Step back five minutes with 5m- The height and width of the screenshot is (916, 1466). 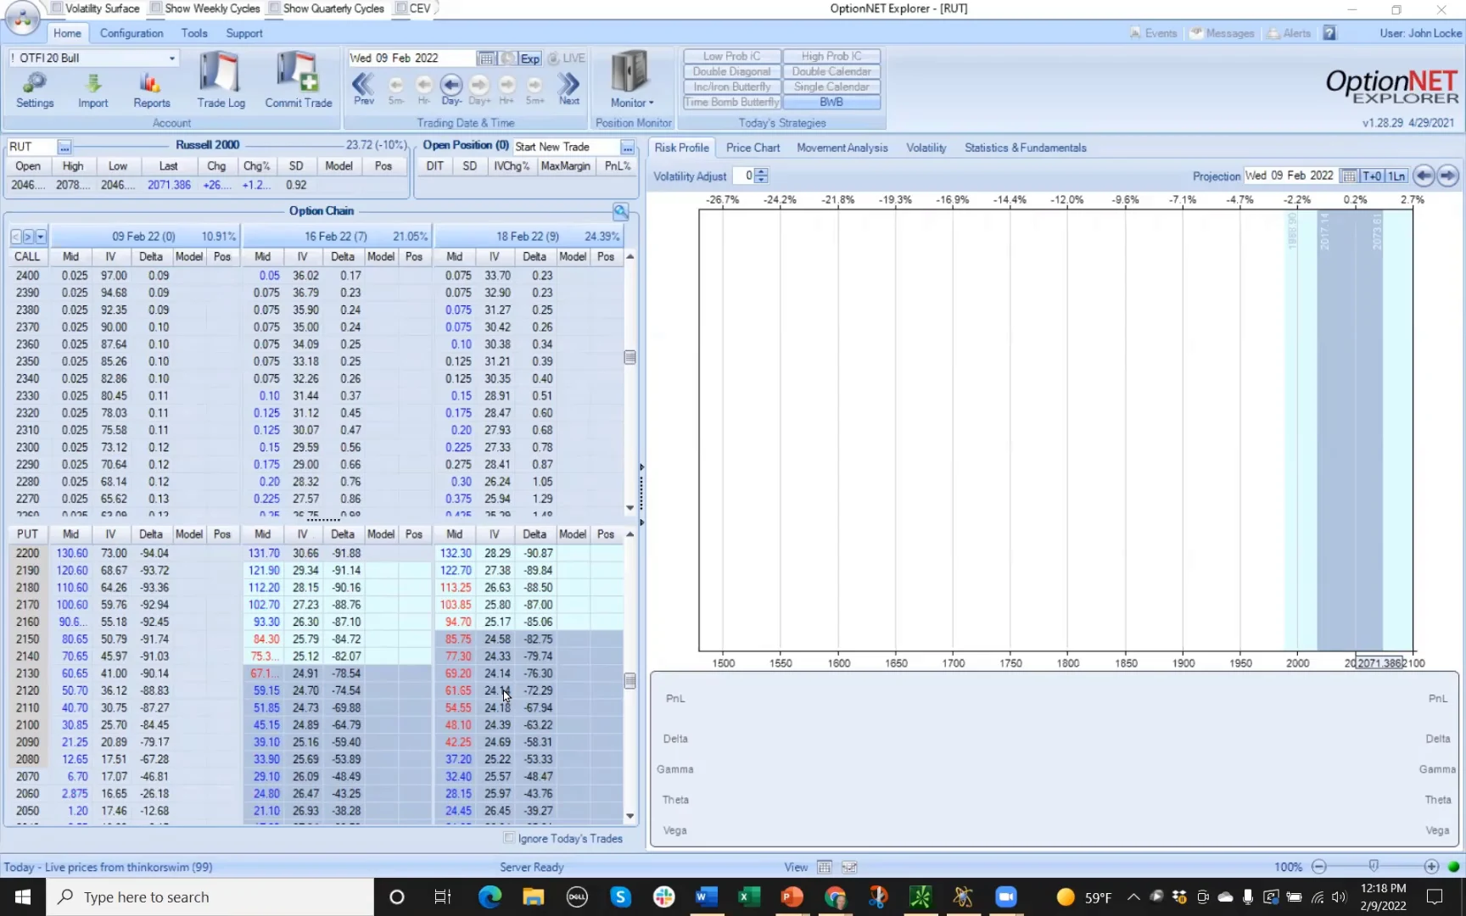396,89
